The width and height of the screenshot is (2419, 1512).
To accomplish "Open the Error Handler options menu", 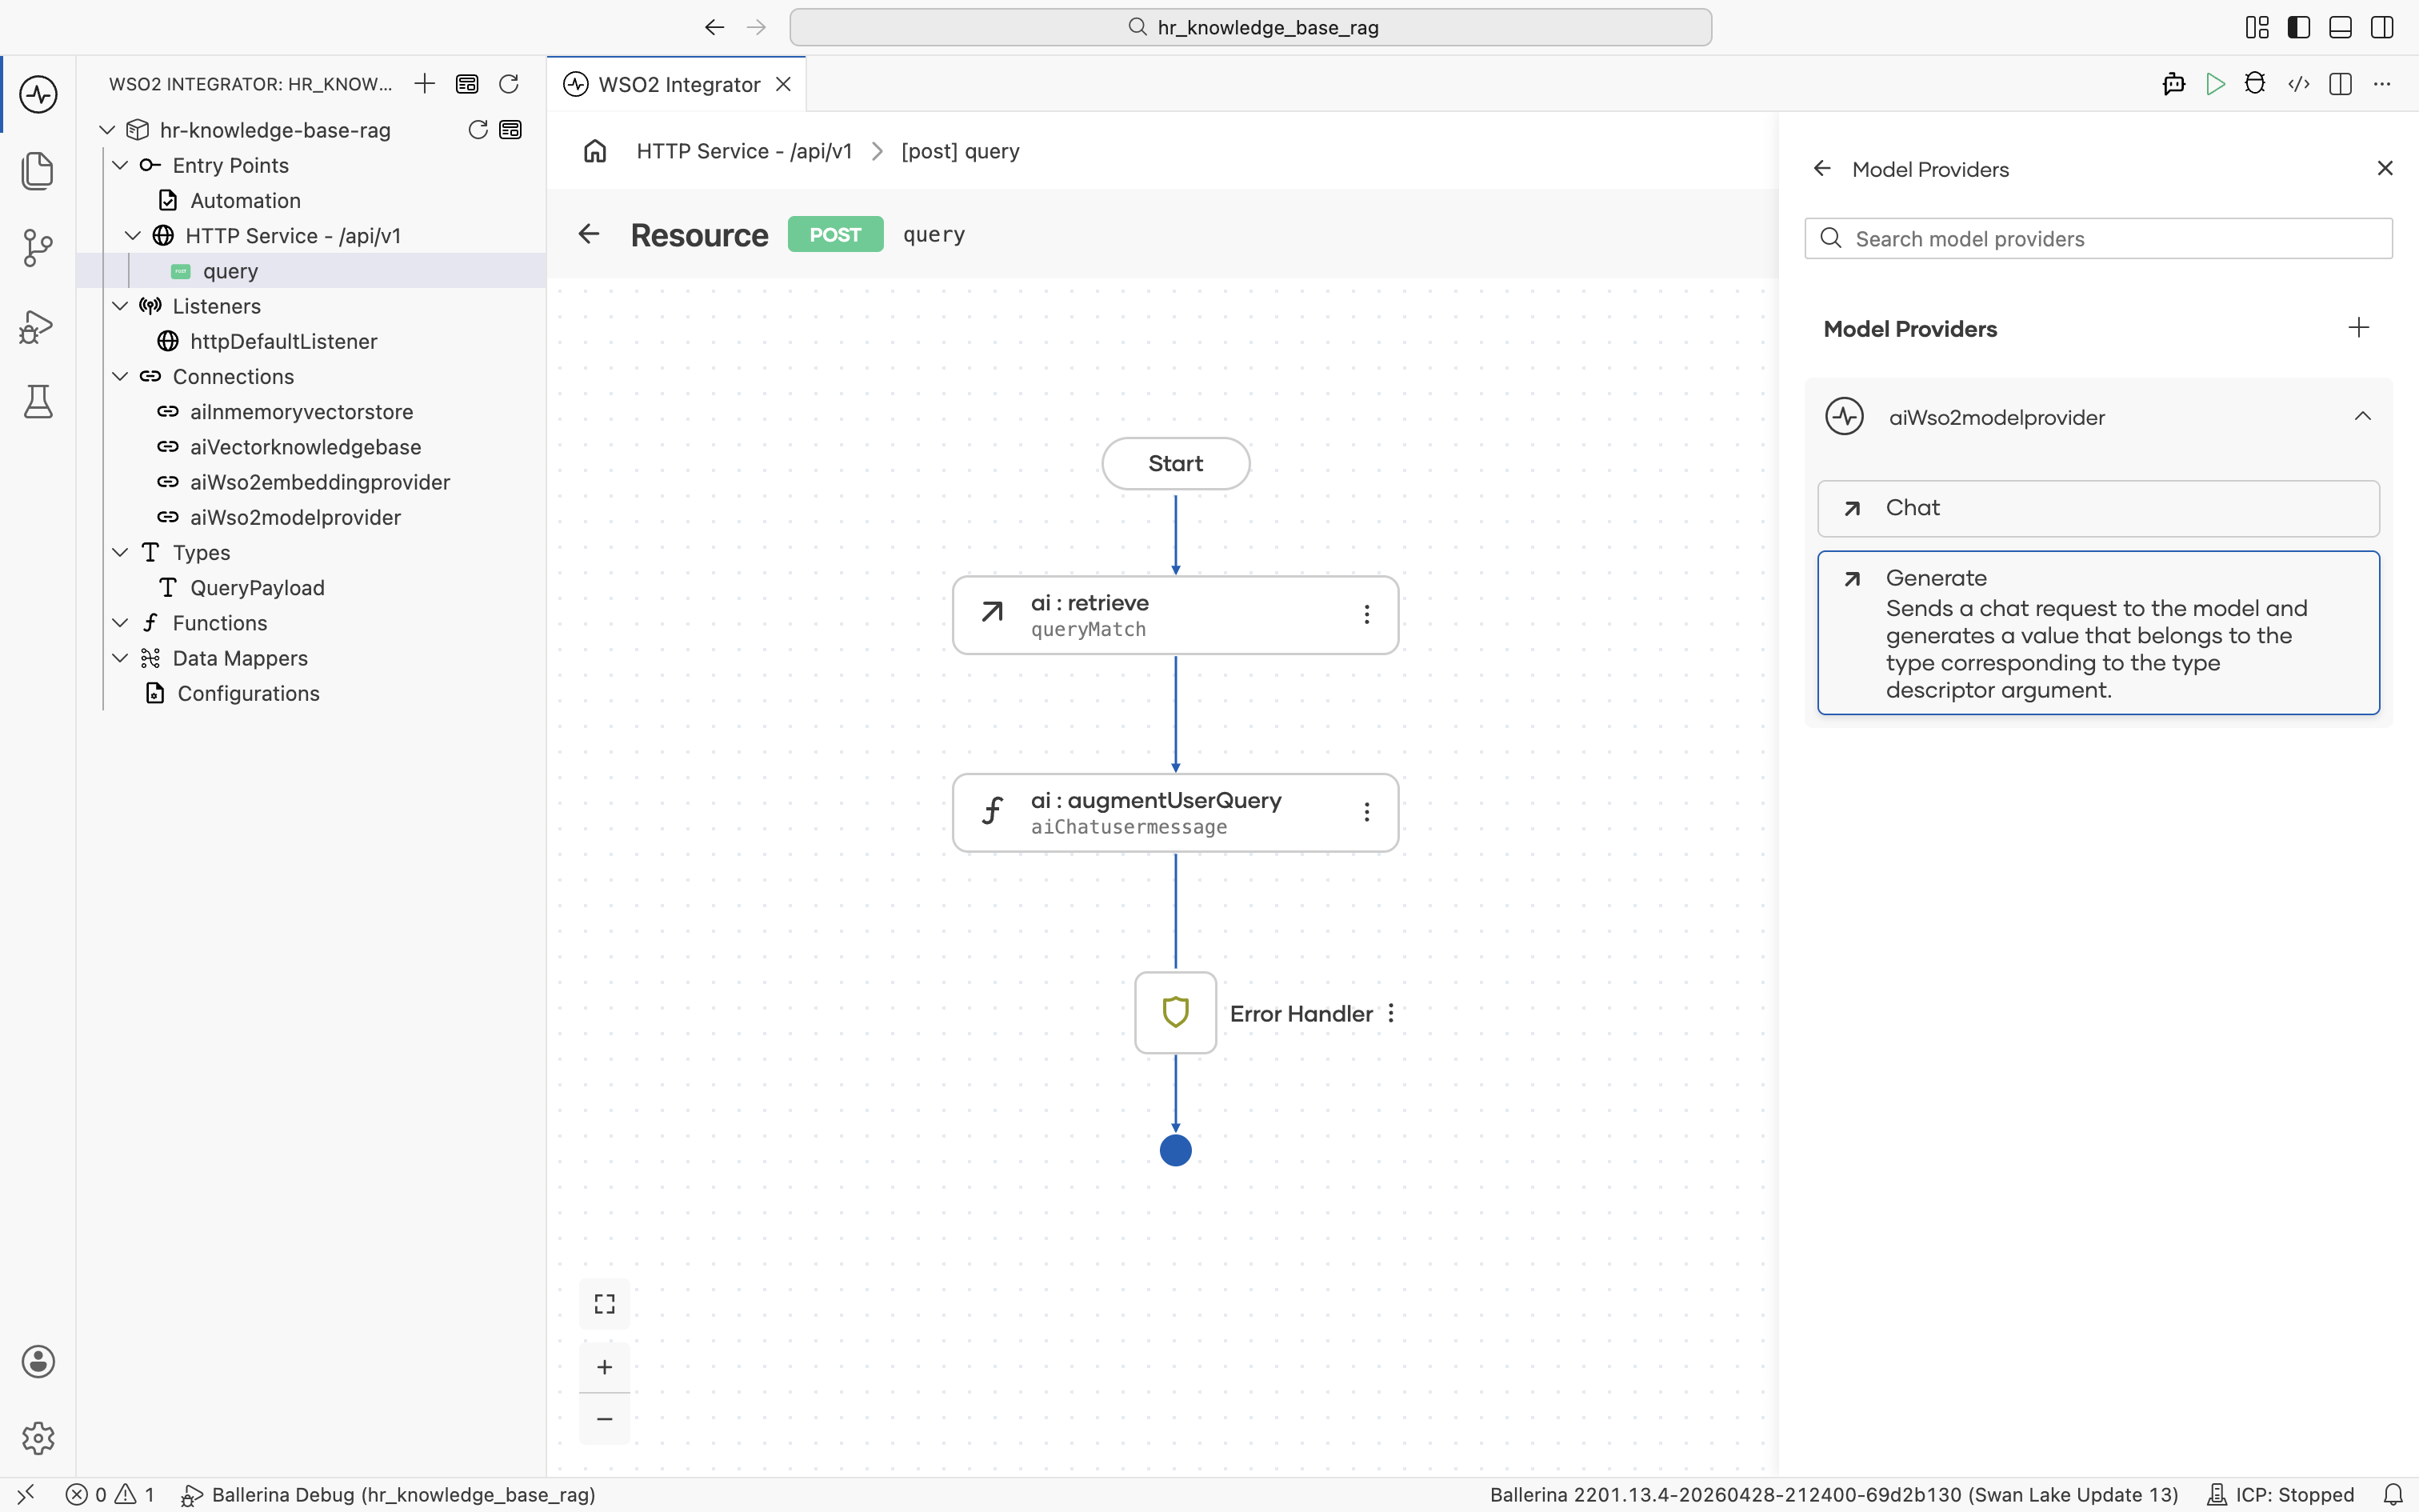I will point(1390,1013).
